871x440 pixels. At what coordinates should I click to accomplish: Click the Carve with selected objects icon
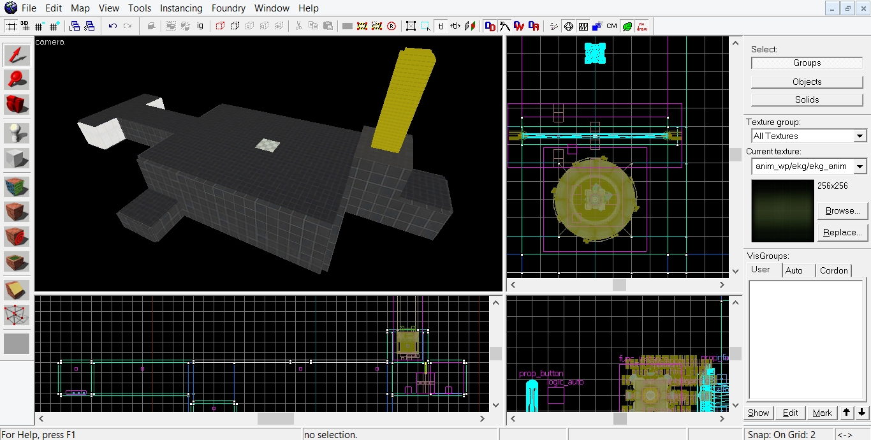click(x=151, y=26)
